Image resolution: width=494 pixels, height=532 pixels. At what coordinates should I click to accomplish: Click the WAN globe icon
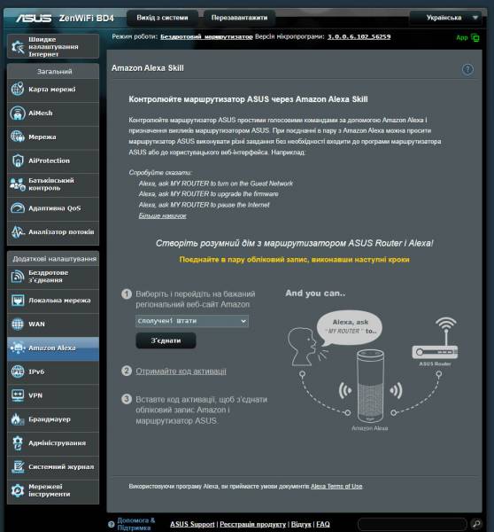pos(18,324)
